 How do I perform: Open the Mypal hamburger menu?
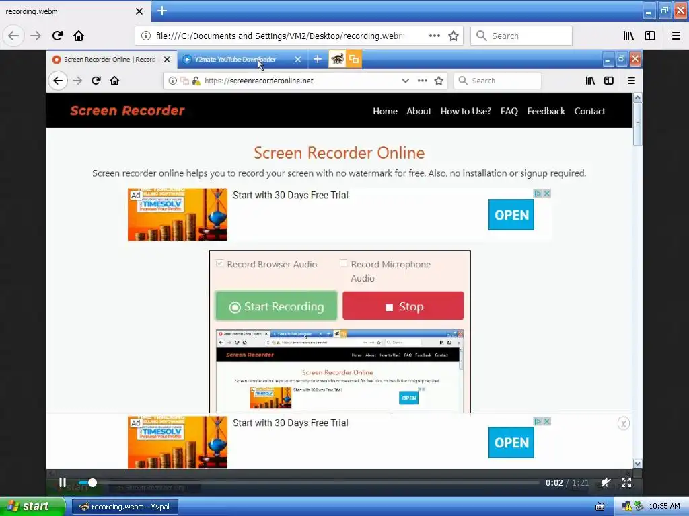pyautogui.click(x=676, y=36)
